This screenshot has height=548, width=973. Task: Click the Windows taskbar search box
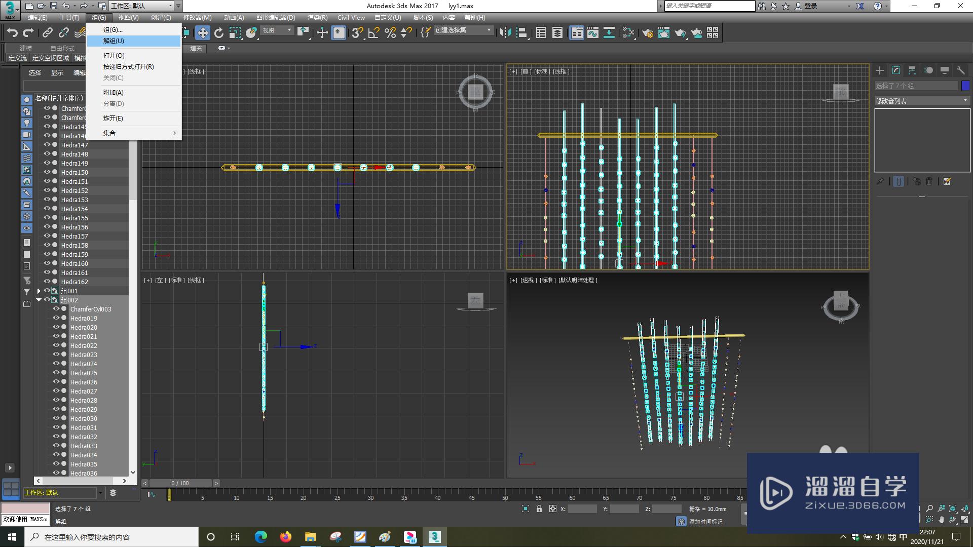[111, 537]
